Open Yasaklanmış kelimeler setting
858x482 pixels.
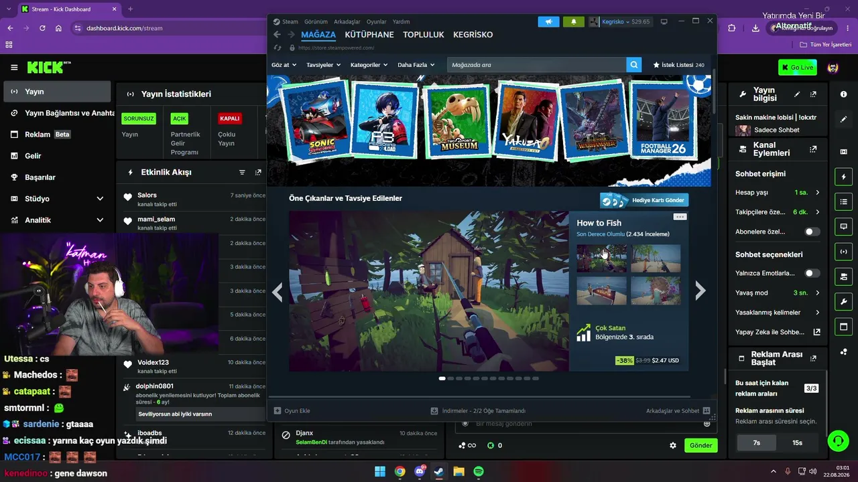(x=778, y=313)
